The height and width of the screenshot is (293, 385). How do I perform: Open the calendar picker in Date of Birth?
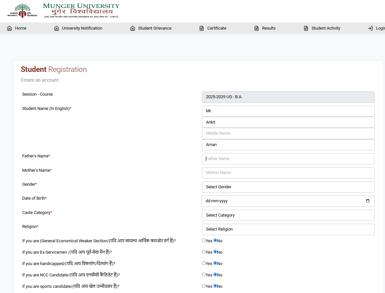click(367, 201)
